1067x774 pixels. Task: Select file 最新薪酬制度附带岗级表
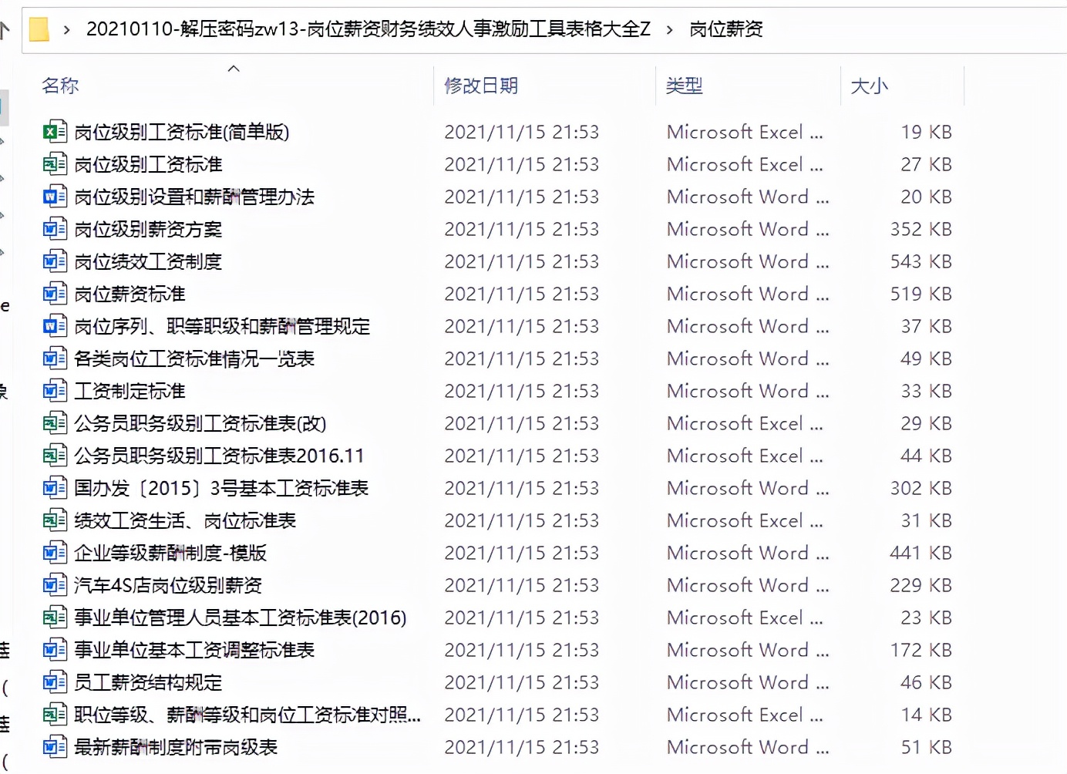[176, 747]
